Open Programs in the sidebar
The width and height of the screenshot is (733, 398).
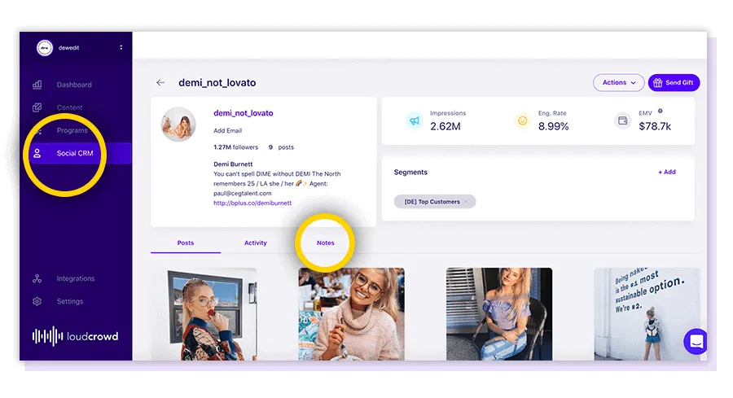[72, 130]
